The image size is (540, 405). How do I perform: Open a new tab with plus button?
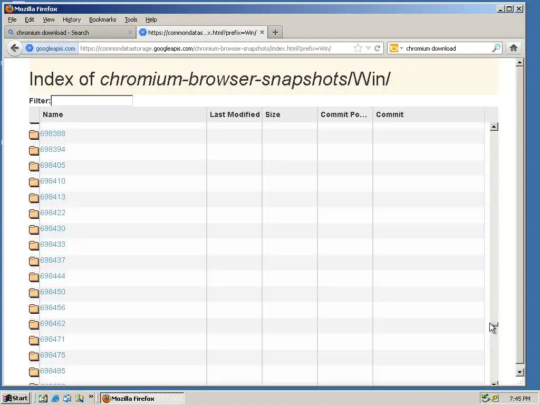pyautogui.click(x=275, y=32)
